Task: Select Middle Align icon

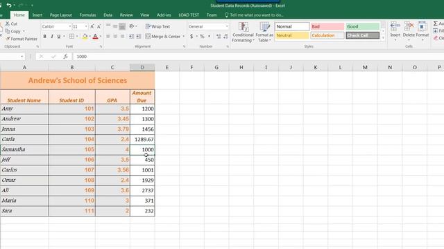Action: pyautogui.click(x=115, y=26)
